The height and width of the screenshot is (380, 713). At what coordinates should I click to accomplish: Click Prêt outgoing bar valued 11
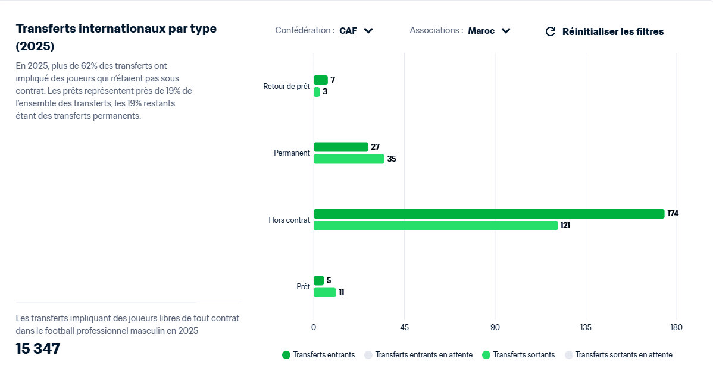[324, 292]
